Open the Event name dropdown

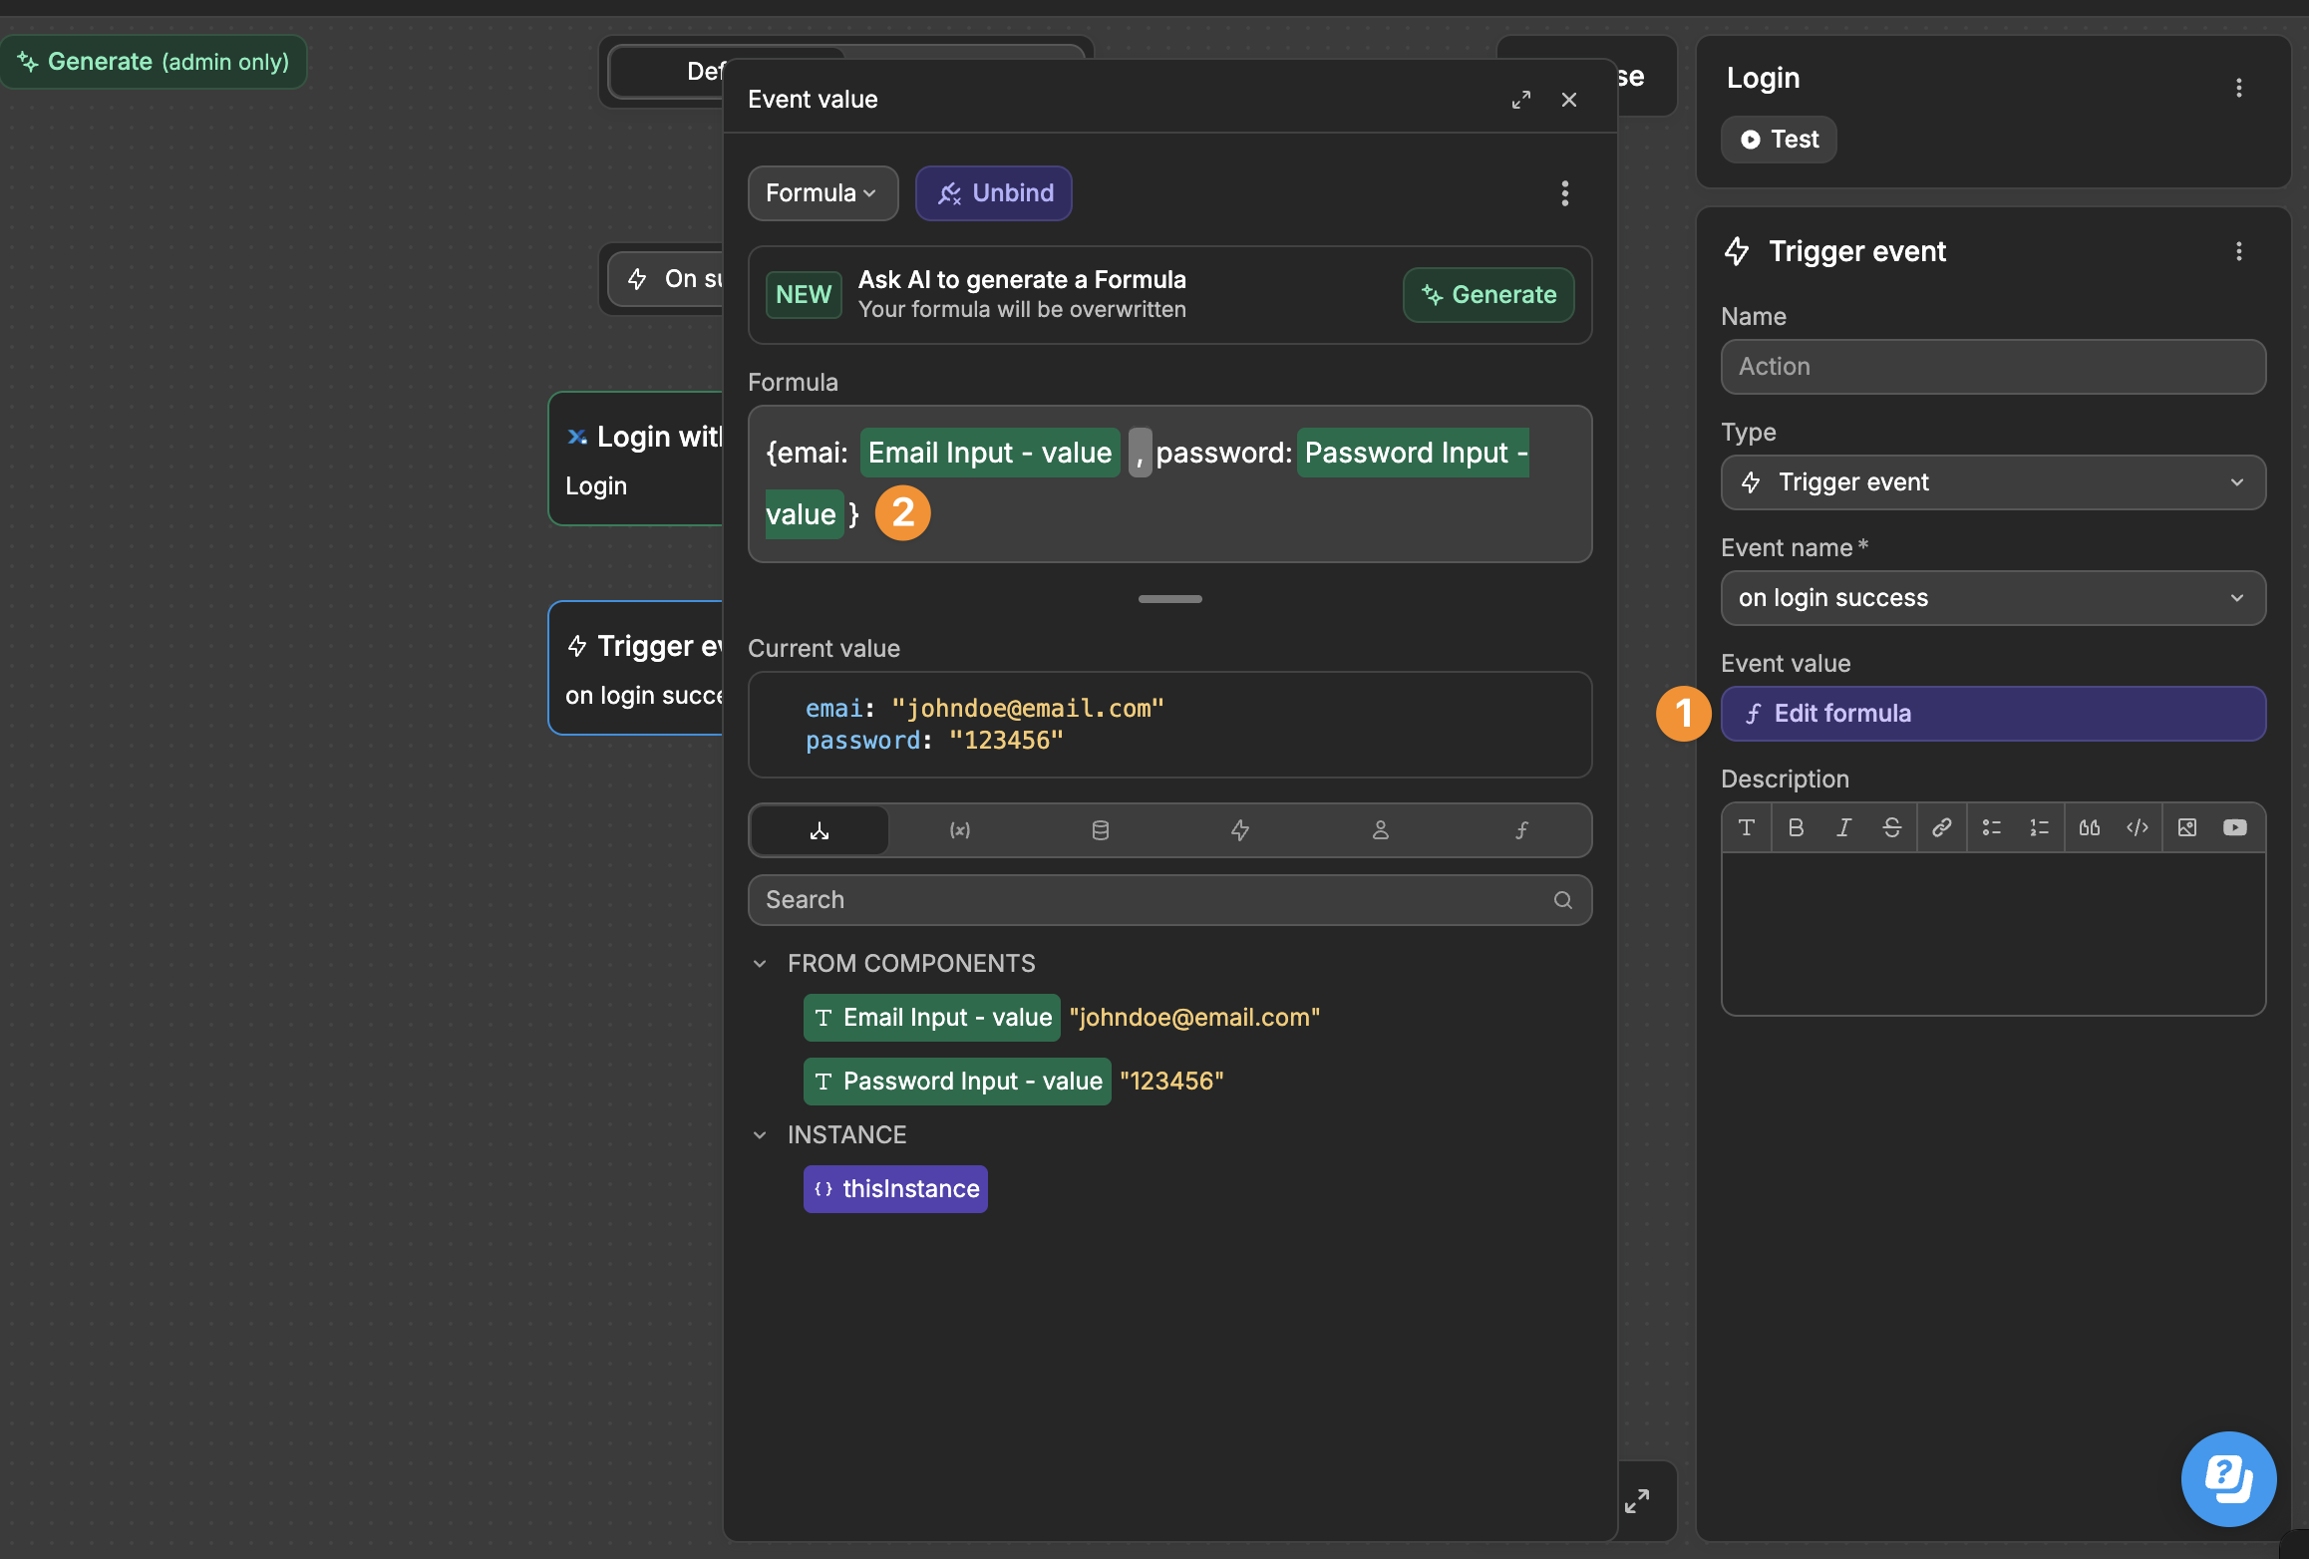click(x=1992, y=598)
